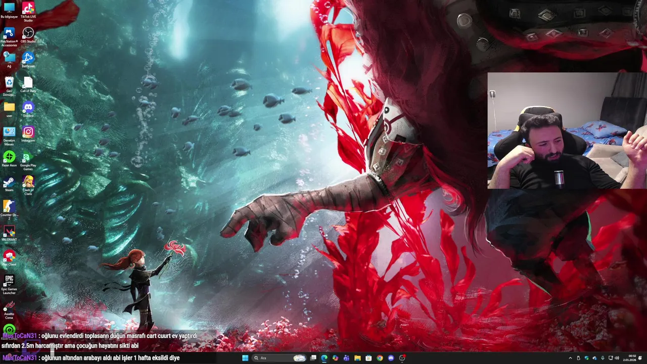Screen dimensions: 647x364
Task: Select the Call of Duty shortcut
Action: (x=28, y=84)
